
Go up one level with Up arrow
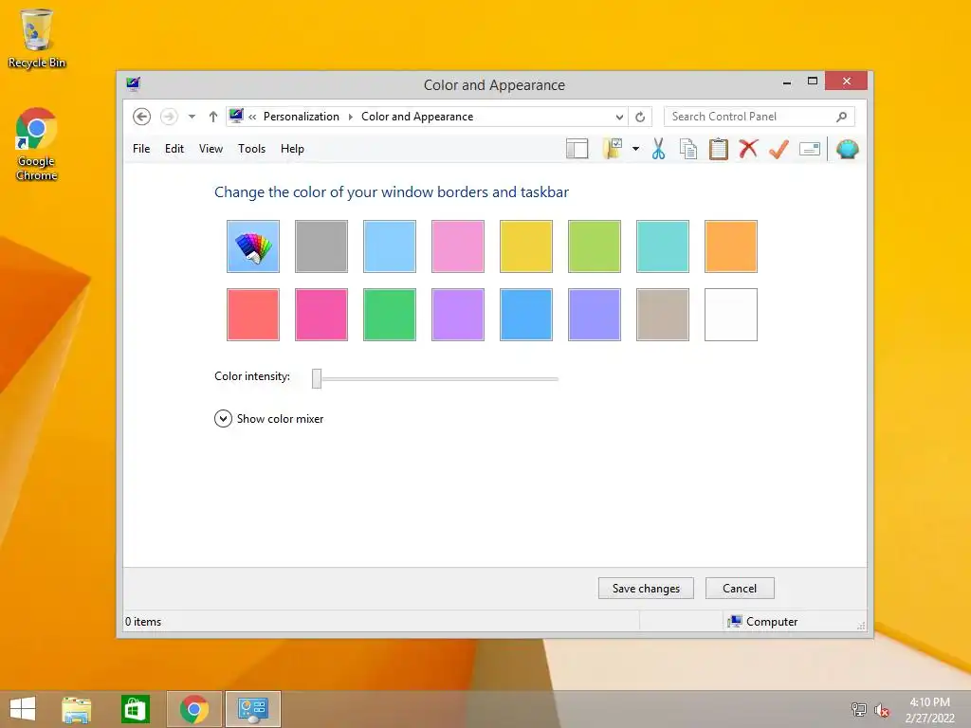[x=213, y=117]
